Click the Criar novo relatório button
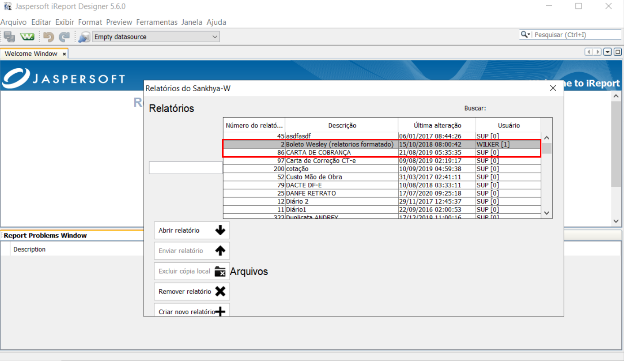The width and height of the screenshot is (624, 361). [x=192, y=310]
